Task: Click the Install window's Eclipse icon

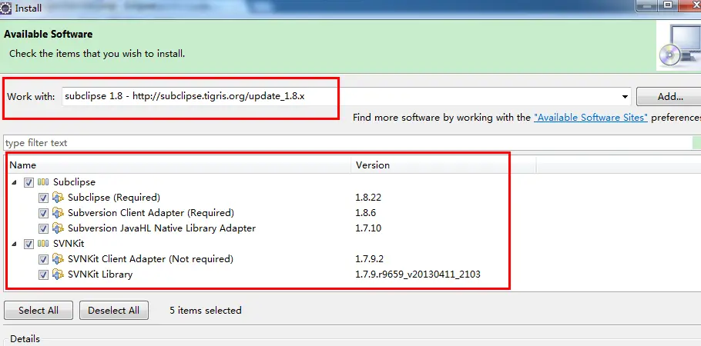Action: point(6,8)
